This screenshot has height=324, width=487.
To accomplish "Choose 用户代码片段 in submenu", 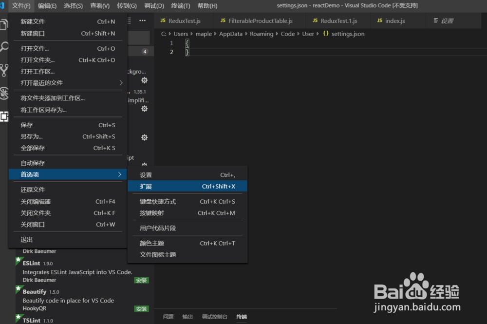I will click(x=187, y=229).
